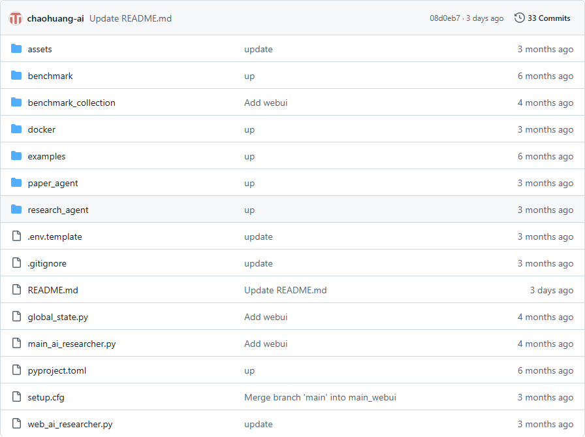
Task: Click the .gitignore file icon
Action: tap(16, 263)
